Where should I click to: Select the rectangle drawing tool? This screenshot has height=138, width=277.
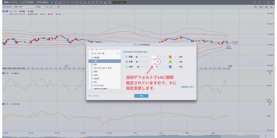[93, 2]
